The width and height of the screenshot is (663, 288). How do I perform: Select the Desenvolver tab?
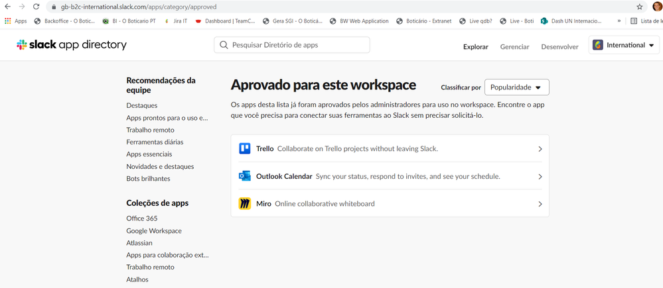(560, 47)
